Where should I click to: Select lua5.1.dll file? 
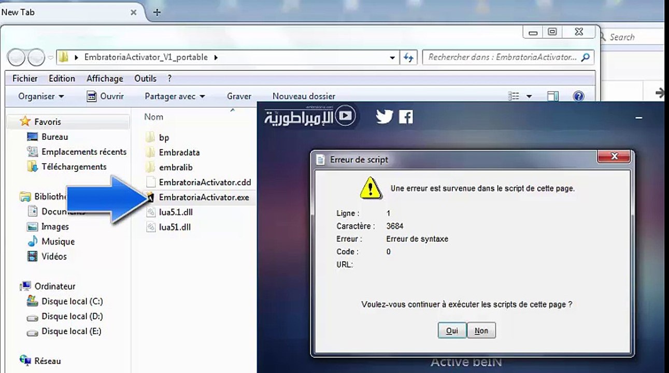[176, 212]
